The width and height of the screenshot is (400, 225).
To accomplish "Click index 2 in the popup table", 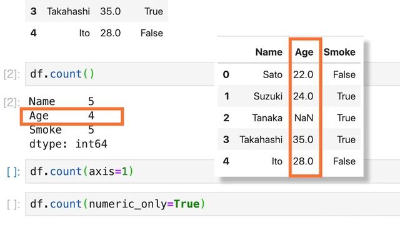I will click(226, 118).
